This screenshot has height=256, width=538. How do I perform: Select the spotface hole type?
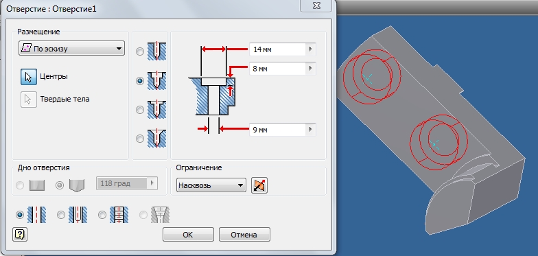click(140, 110)
